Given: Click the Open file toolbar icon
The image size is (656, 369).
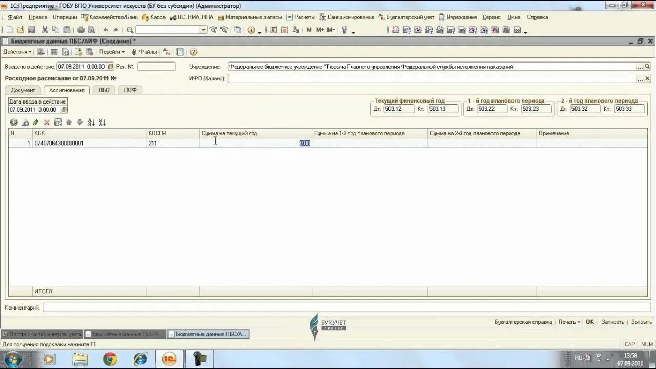Looking at the screenshot, I should tap(20, 30).
